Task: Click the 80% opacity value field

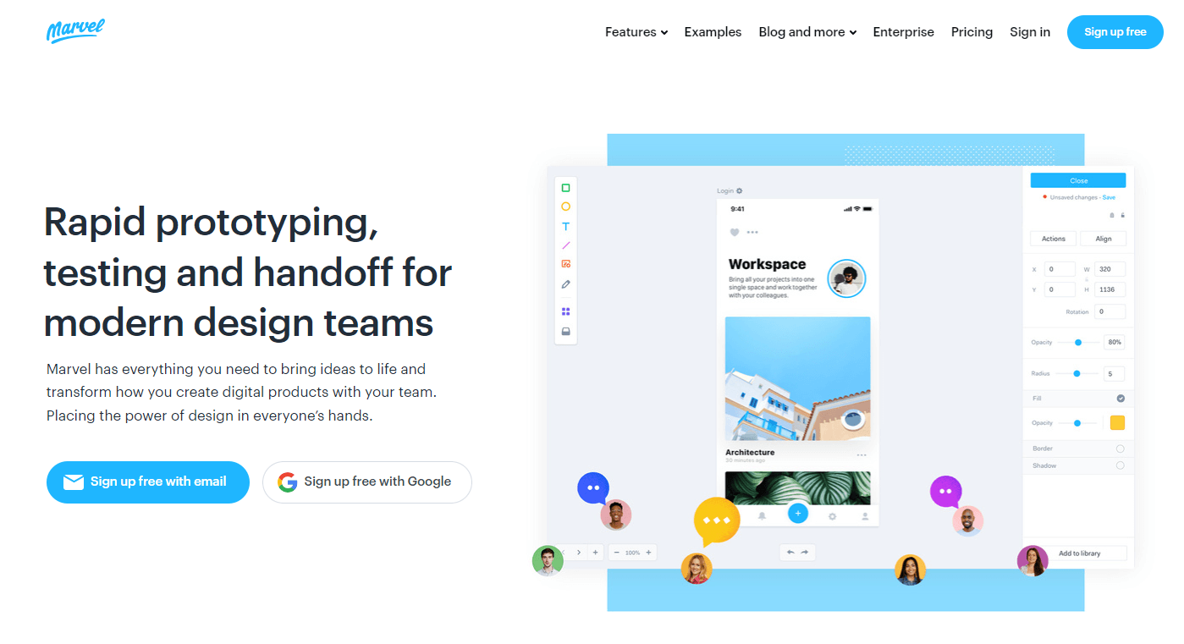Action: click(x=1115, y=343)
